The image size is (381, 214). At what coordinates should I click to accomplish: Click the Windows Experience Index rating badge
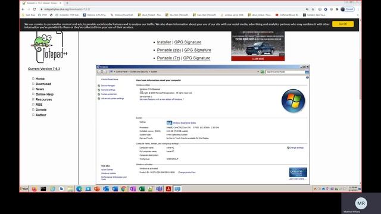169,123
